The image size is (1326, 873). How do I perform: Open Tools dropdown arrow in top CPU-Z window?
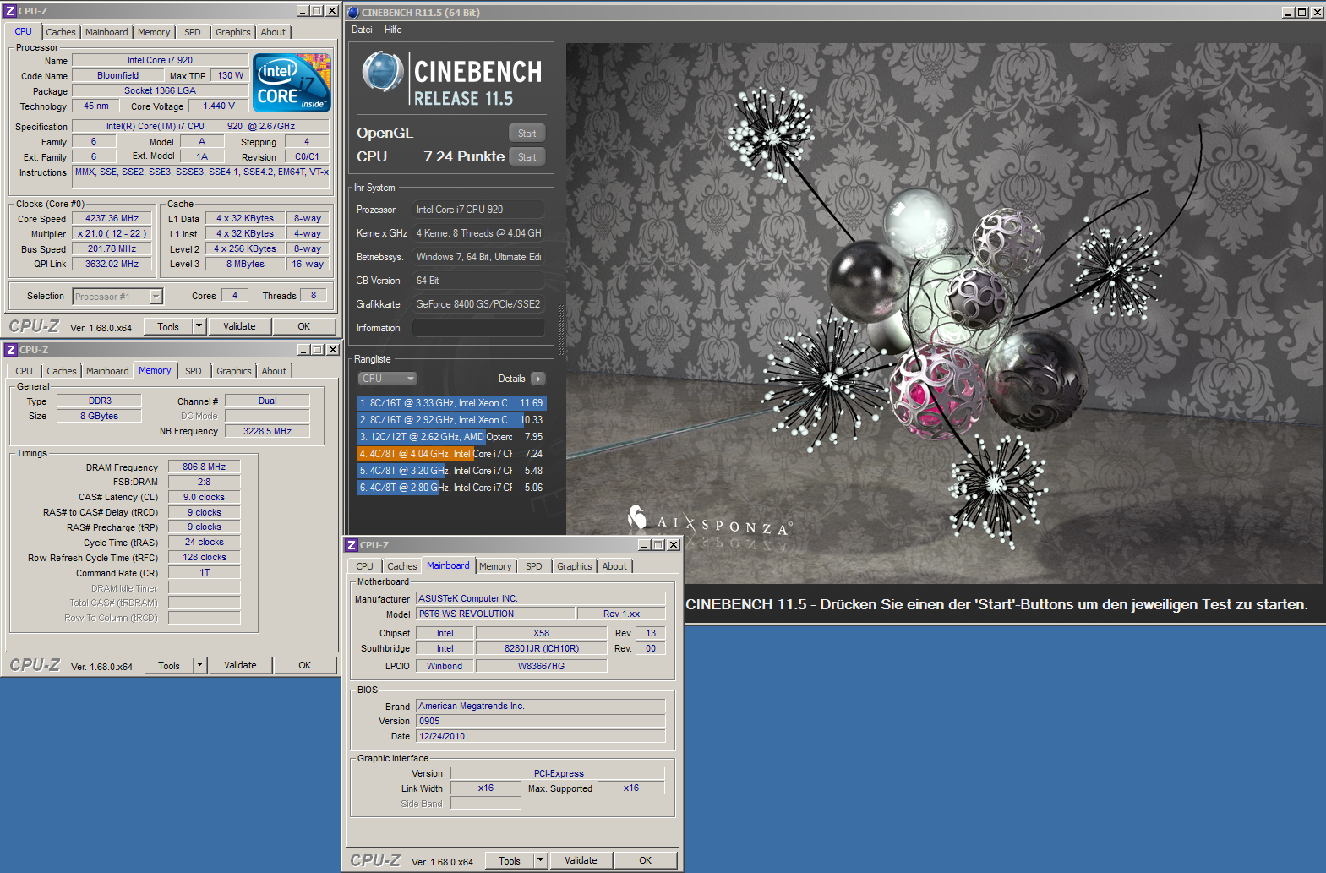[x=199, y=326]
